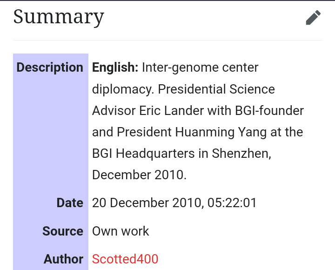Click the Source row label
Viewport: 335px width, 270px height.
63,231
